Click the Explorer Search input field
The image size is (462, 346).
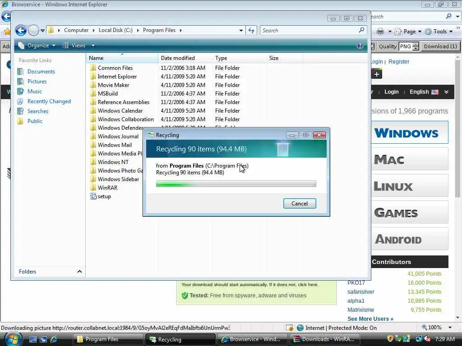point(309,30)
